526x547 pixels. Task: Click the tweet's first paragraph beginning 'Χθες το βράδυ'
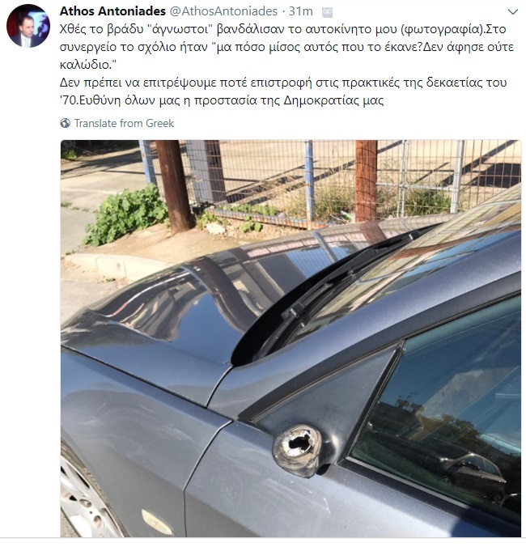click(286, 47)
